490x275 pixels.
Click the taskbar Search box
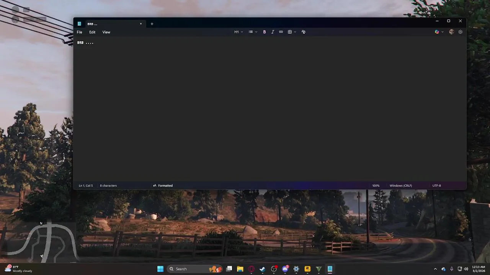click(x=195, y=269)
